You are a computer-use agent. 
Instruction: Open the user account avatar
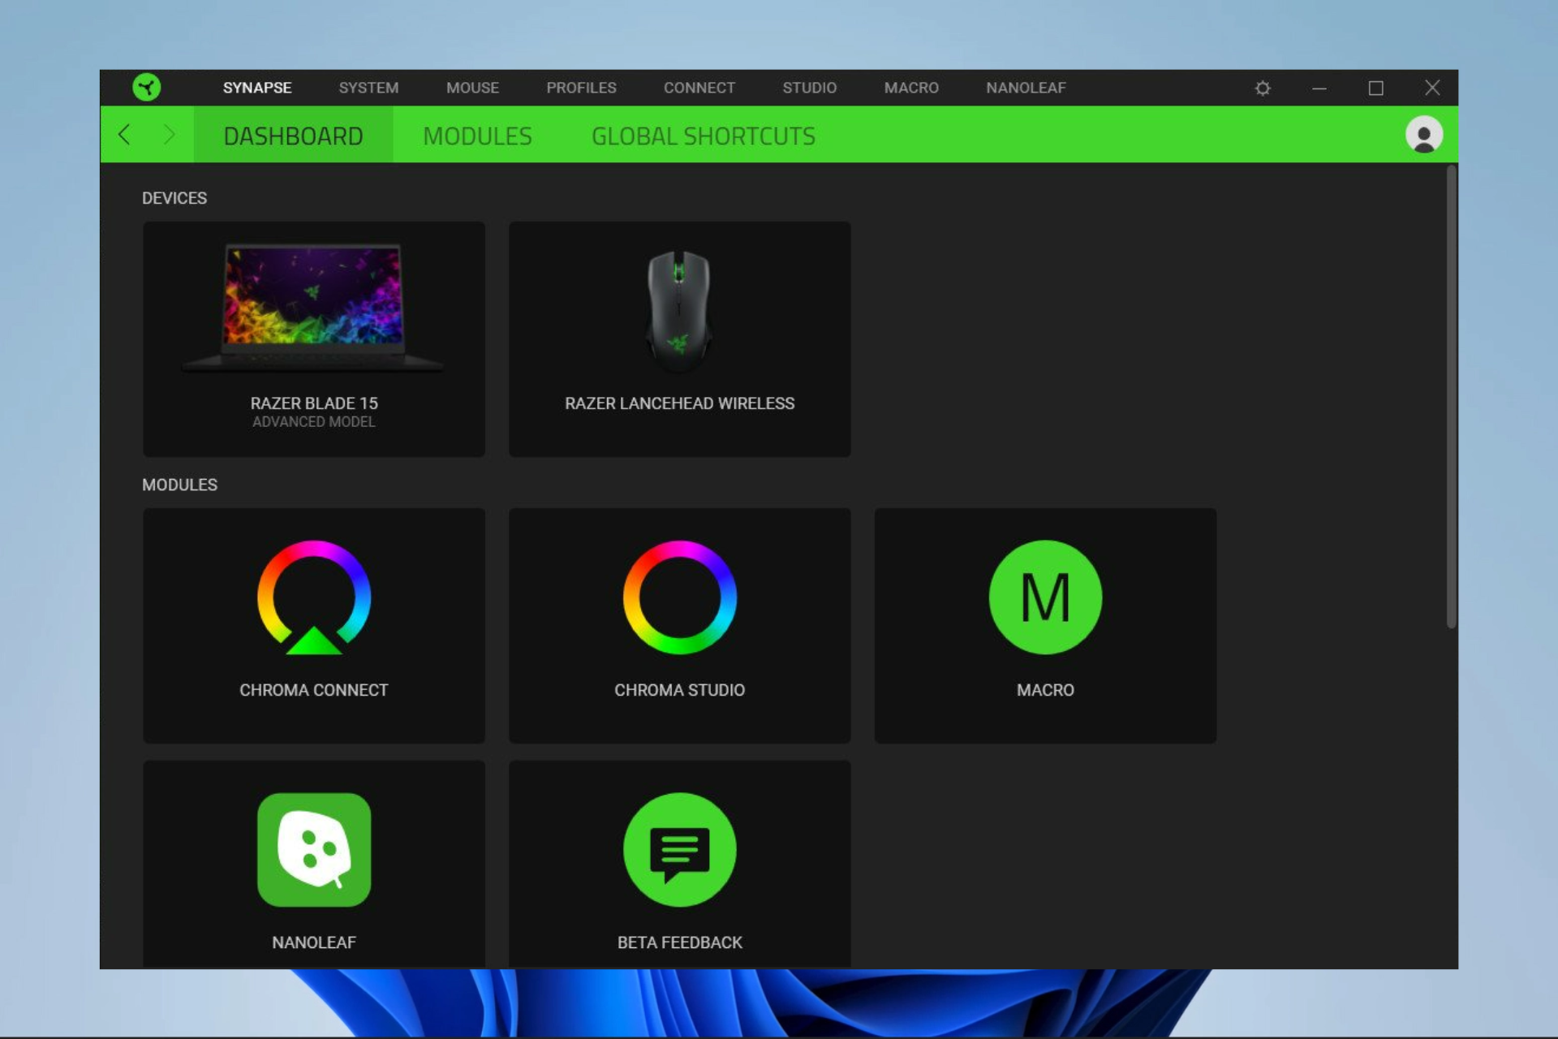point(1424,134)
